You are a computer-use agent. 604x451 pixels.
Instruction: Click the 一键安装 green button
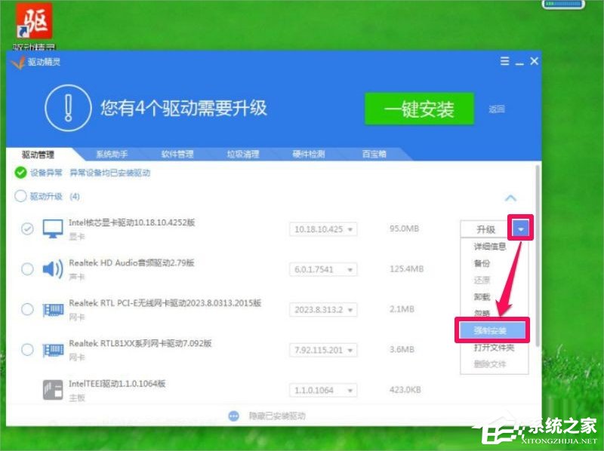click(x=419, y=108)
